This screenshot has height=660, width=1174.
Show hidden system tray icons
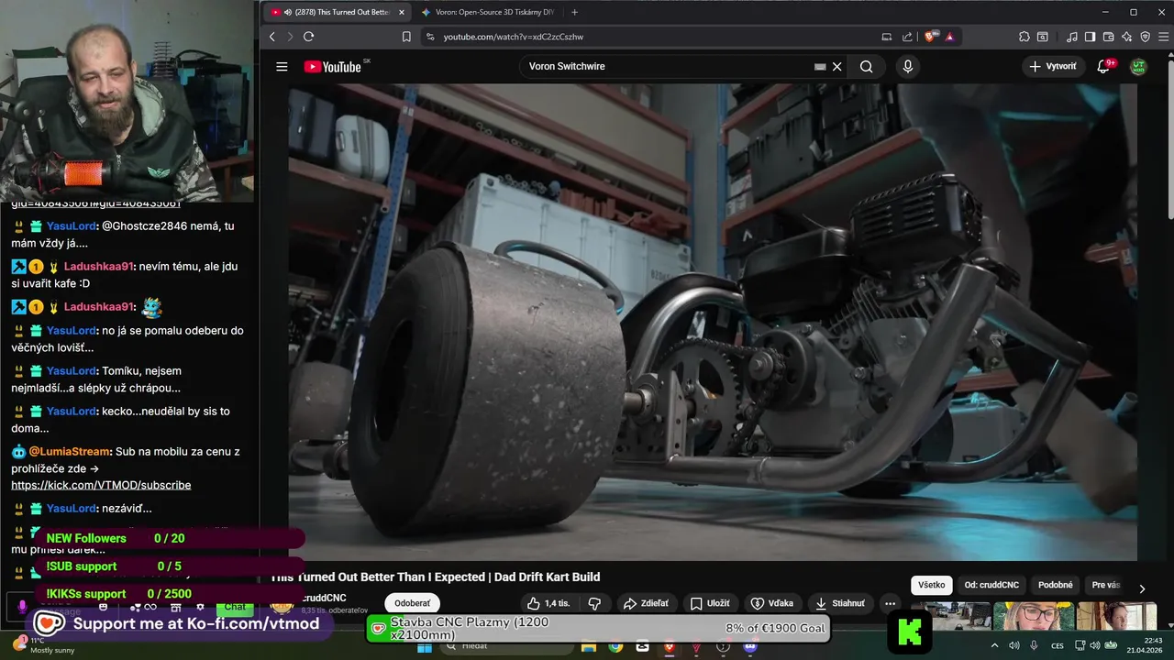(995, 646)
